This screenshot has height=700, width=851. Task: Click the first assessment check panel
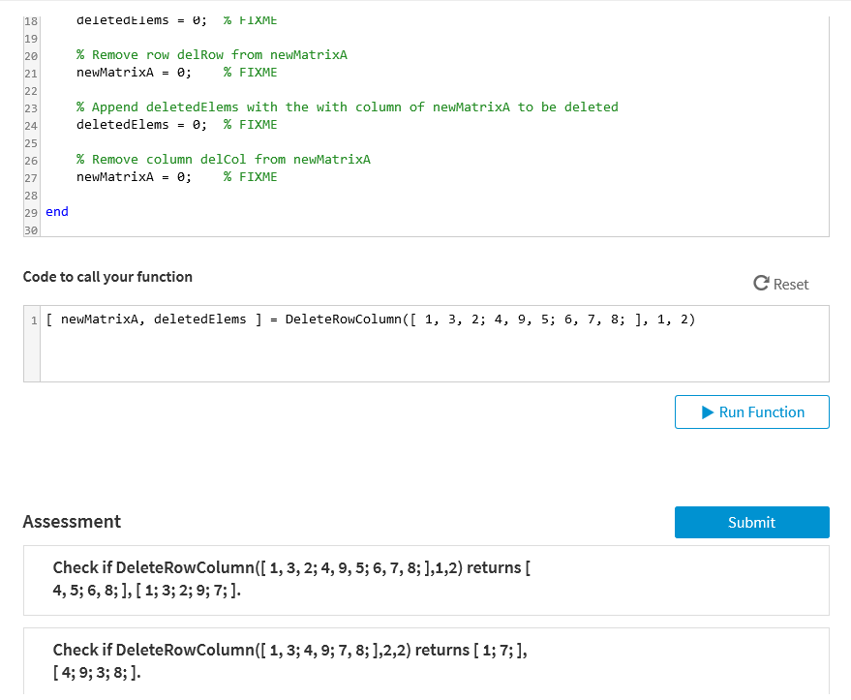(x=426, y=578)
